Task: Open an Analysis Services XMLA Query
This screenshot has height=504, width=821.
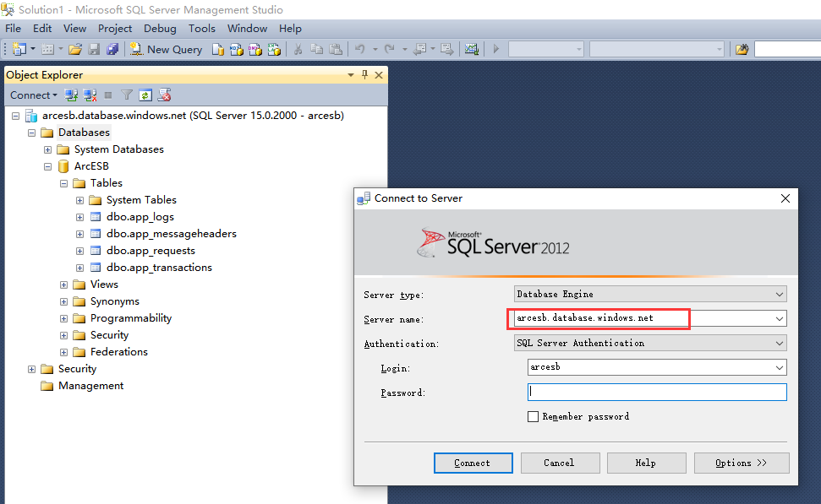Action: click(274, 49)
